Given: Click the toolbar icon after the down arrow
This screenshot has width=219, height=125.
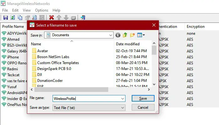Looking at the screenshot, I should [x=73, y=18].
